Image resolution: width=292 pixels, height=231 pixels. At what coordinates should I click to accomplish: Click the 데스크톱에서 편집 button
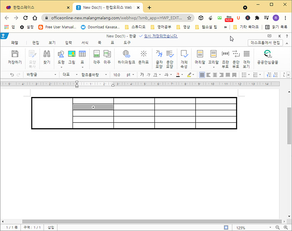pos(265,43)
